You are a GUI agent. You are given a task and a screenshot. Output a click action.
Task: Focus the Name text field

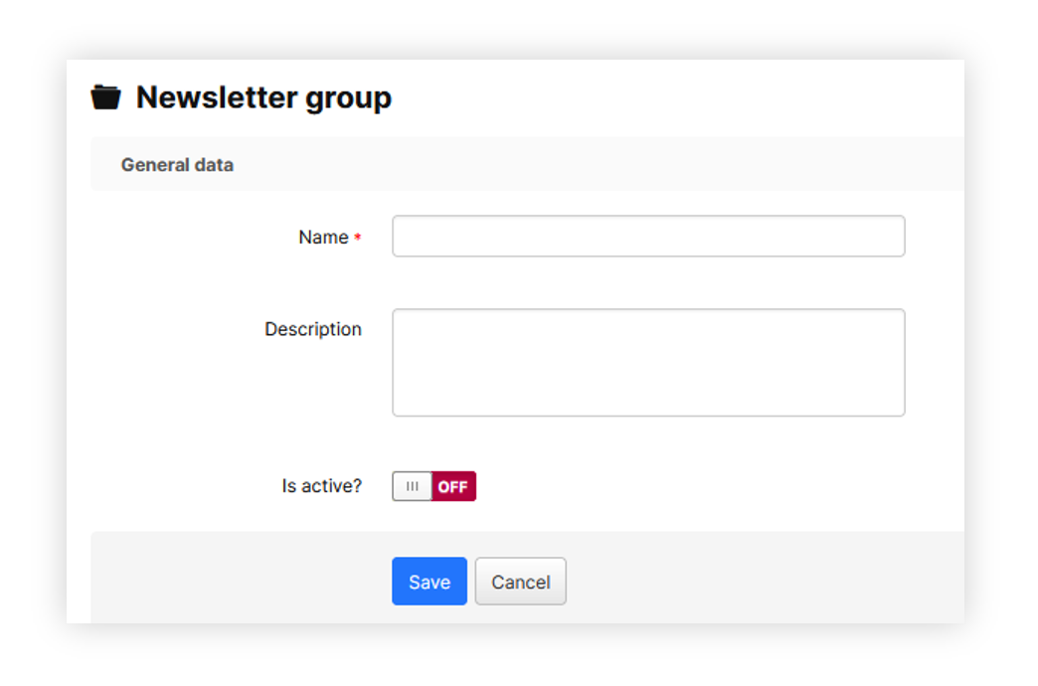tap(648, 237)
